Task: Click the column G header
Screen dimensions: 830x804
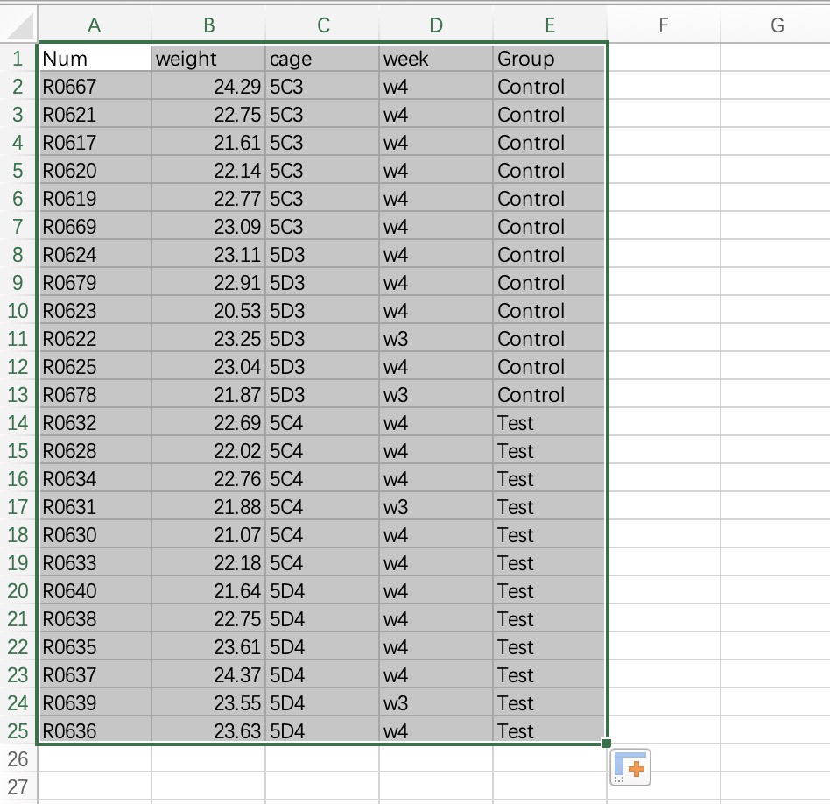Action: pos(777,26)
